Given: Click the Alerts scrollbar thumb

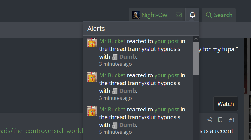Looking at the screenshot, I should coord(196,59).
